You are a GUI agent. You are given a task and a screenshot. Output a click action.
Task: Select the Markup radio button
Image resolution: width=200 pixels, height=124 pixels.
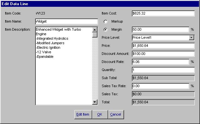click(x=106, y=22)
